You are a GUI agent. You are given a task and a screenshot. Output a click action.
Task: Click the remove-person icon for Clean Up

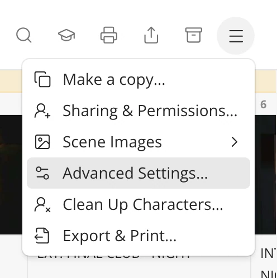pyautogui.click(x=42, y=205)
